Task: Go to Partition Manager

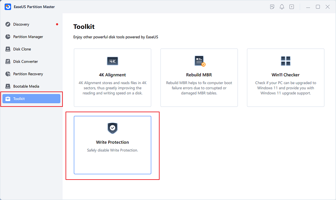Action: 28,37
